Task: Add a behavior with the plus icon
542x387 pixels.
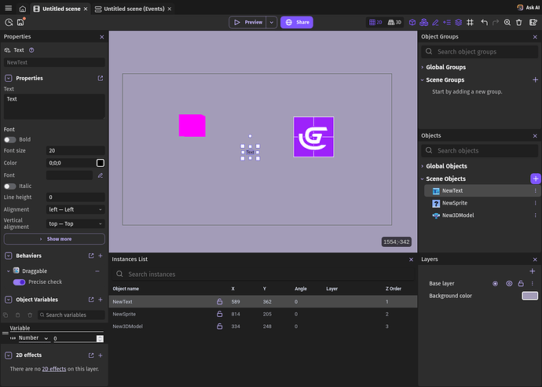Action: [101, 256]
